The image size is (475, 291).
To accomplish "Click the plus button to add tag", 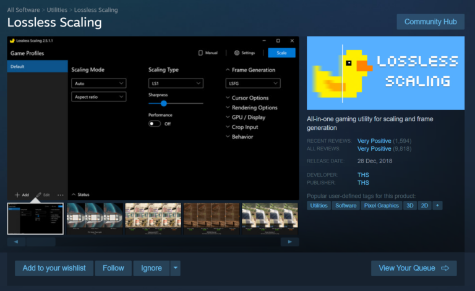I will [x=437, y=205].
